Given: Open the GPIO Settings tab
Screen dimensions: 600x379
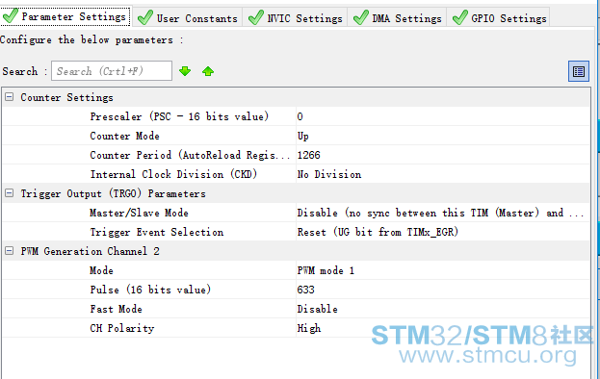Looking at the screenshot, I should coord(499,17).
